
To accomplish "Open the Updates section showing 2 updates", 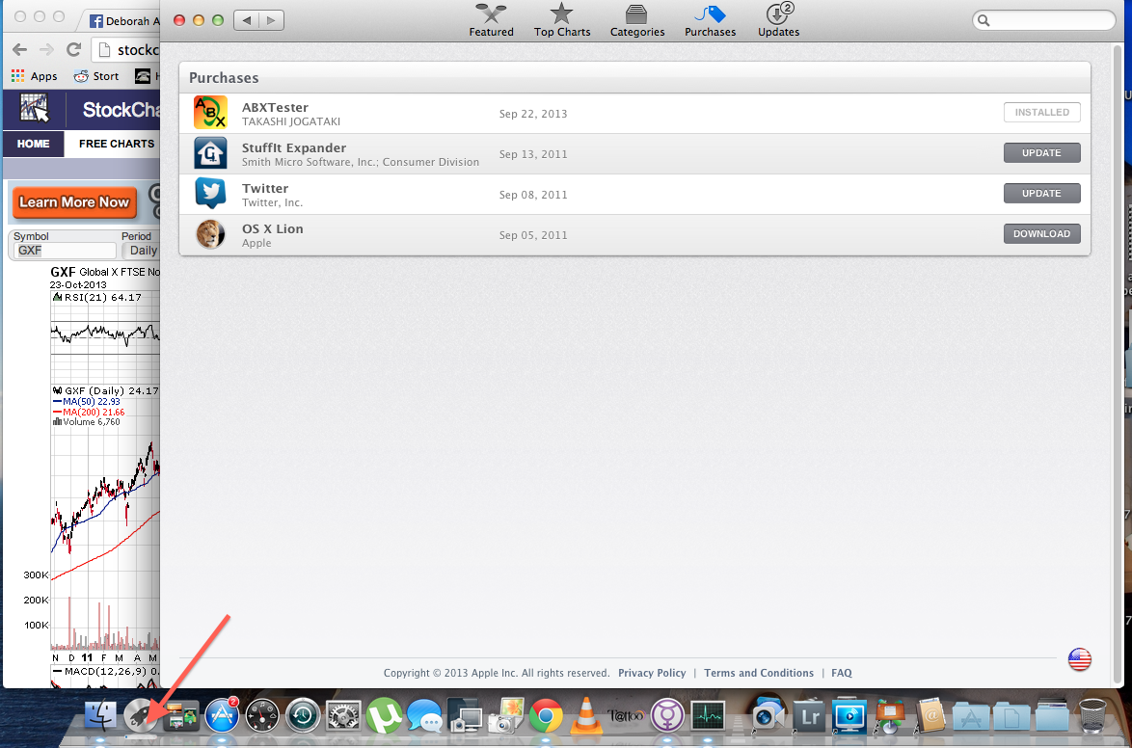I will [778, 20].
